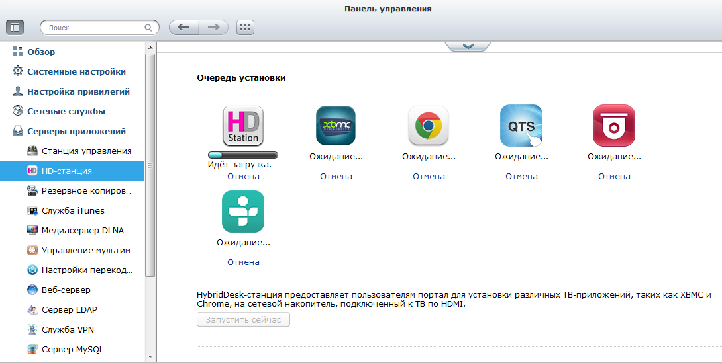
Task: Select Настройки перекодирования entry
Action: (x=87, y=270)
